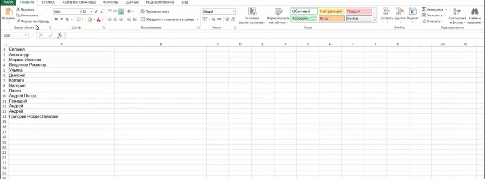This screenshot has width=485, height=179.
Task: Toggle italic (К) formatting
Action: point(62,19)
